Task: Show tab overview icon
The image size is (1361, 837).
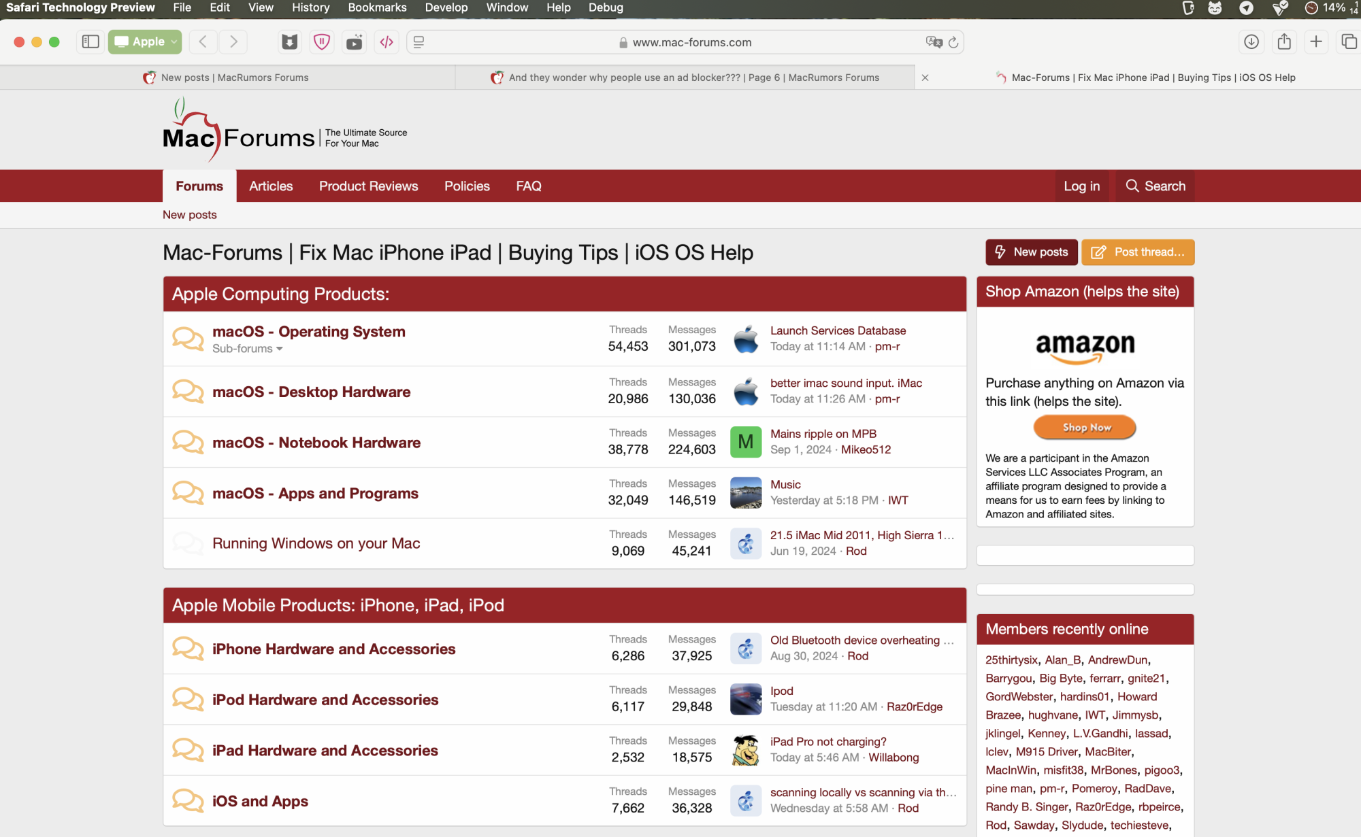Action: tap(1348, 42)
